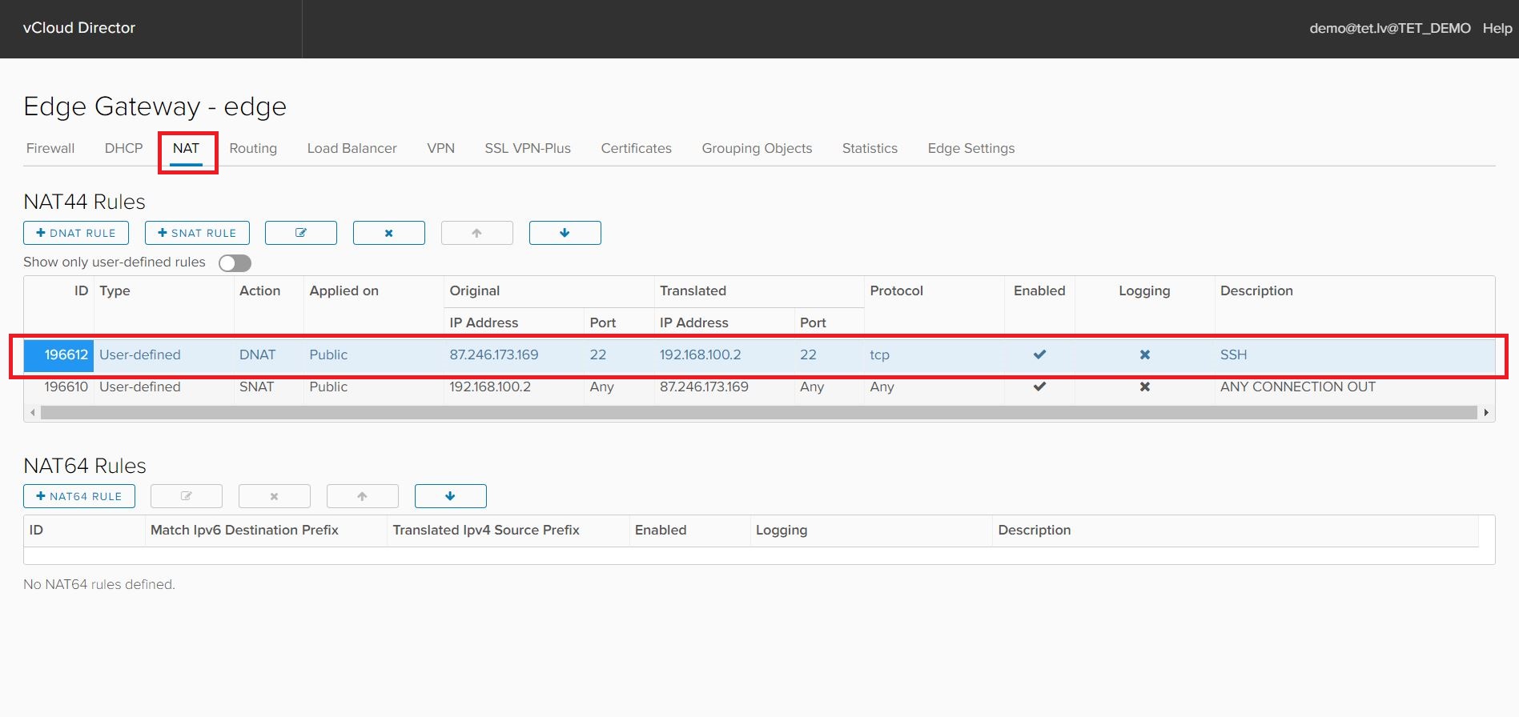The width and height of the screenshot is (1519, 717).
Task: View the Statistics tab
Action: (x=870, y=148)
